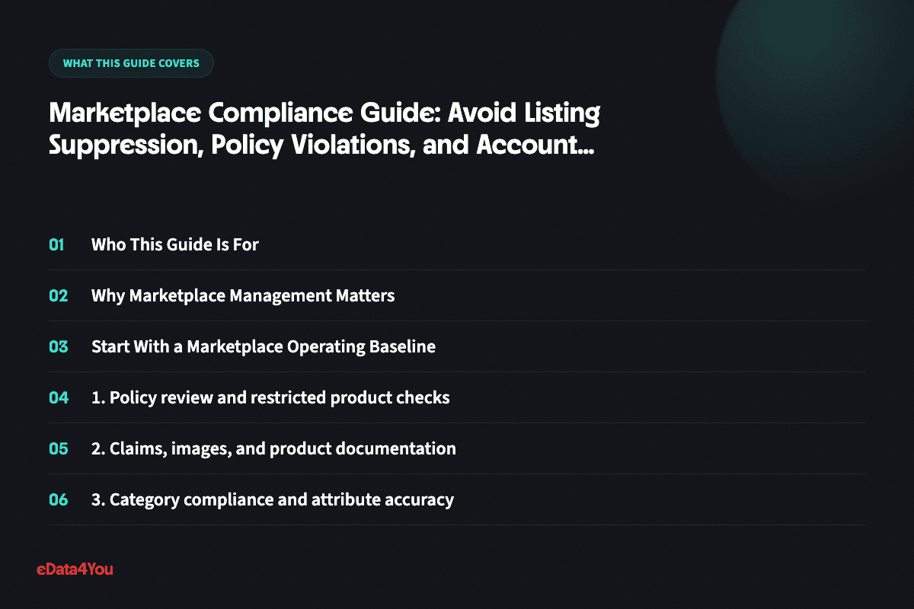Click the number 03 label
This screenshot has height=609, width=914.
[x=59, y=346]
